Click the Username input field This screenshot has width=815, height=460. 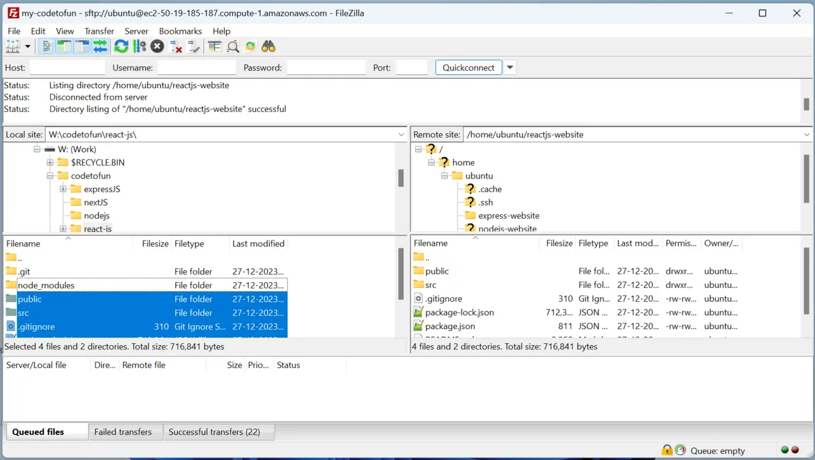197,67
